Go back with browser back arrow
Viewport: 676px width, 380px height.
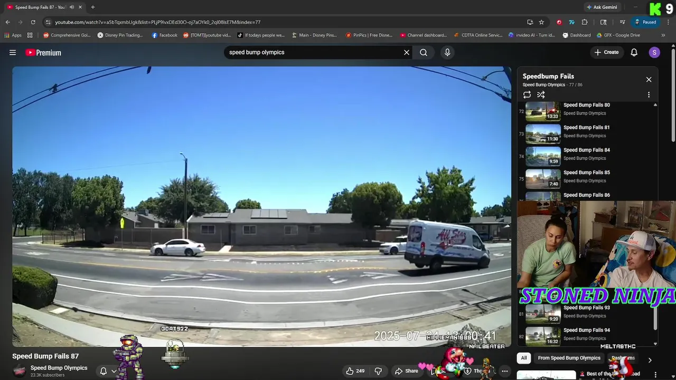[x=7, y=22]
